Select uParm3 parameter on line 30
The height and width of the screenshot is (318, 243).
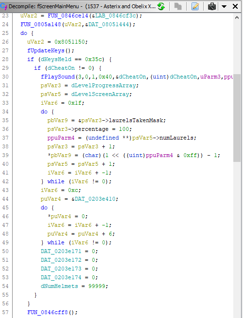(x=211, y=77)
